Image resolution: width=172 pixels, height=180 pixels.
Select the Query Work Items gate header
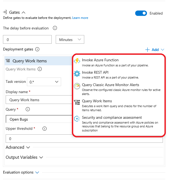coord(38,61)
